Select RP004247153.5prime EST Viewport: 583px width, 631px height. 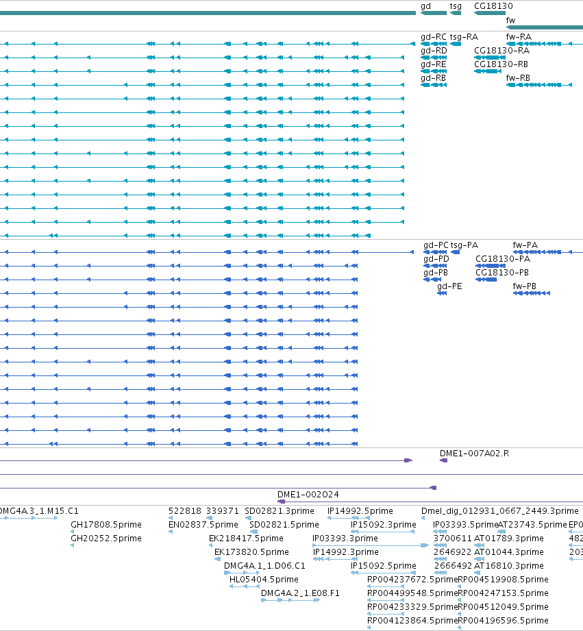point(504,593)
